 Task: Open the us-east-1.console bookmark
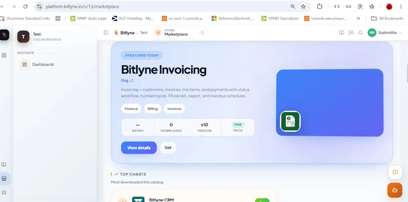tap(183, 18)
